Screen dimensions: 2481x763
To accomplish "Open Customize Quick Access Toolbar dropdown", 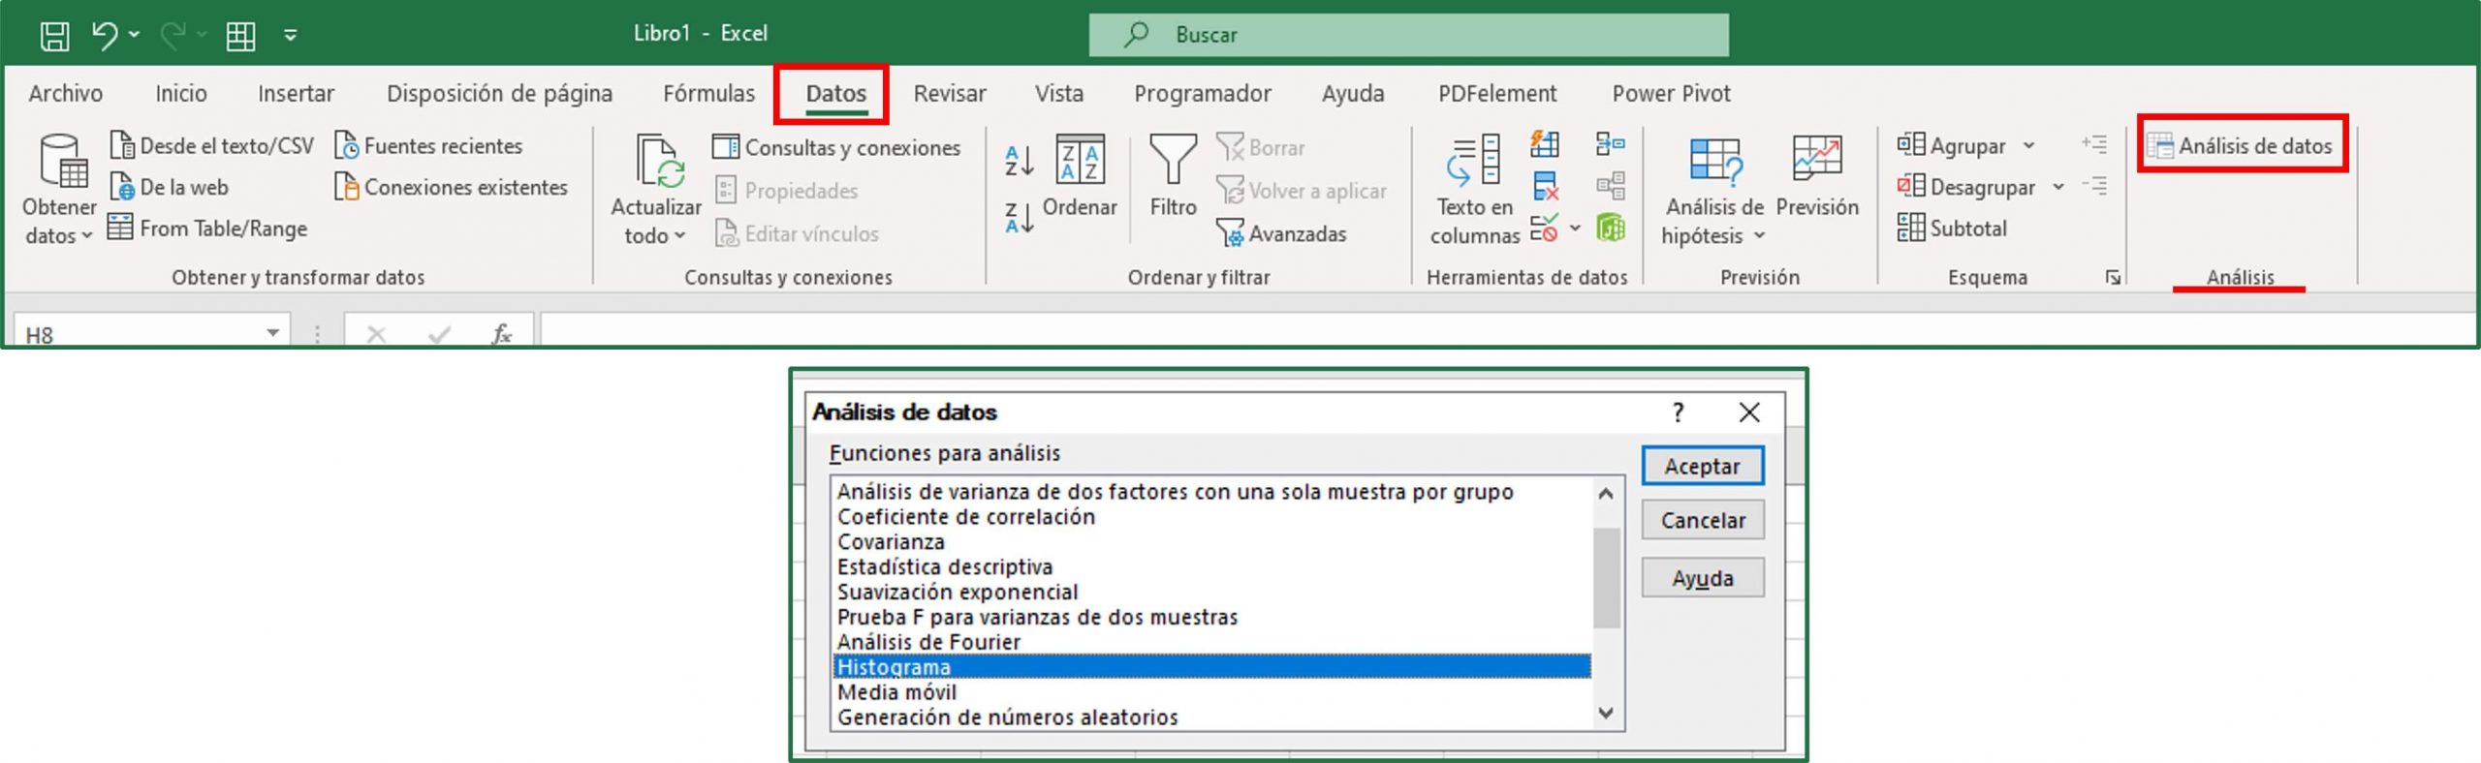I will pyautogui.click(x=290, y=36).
